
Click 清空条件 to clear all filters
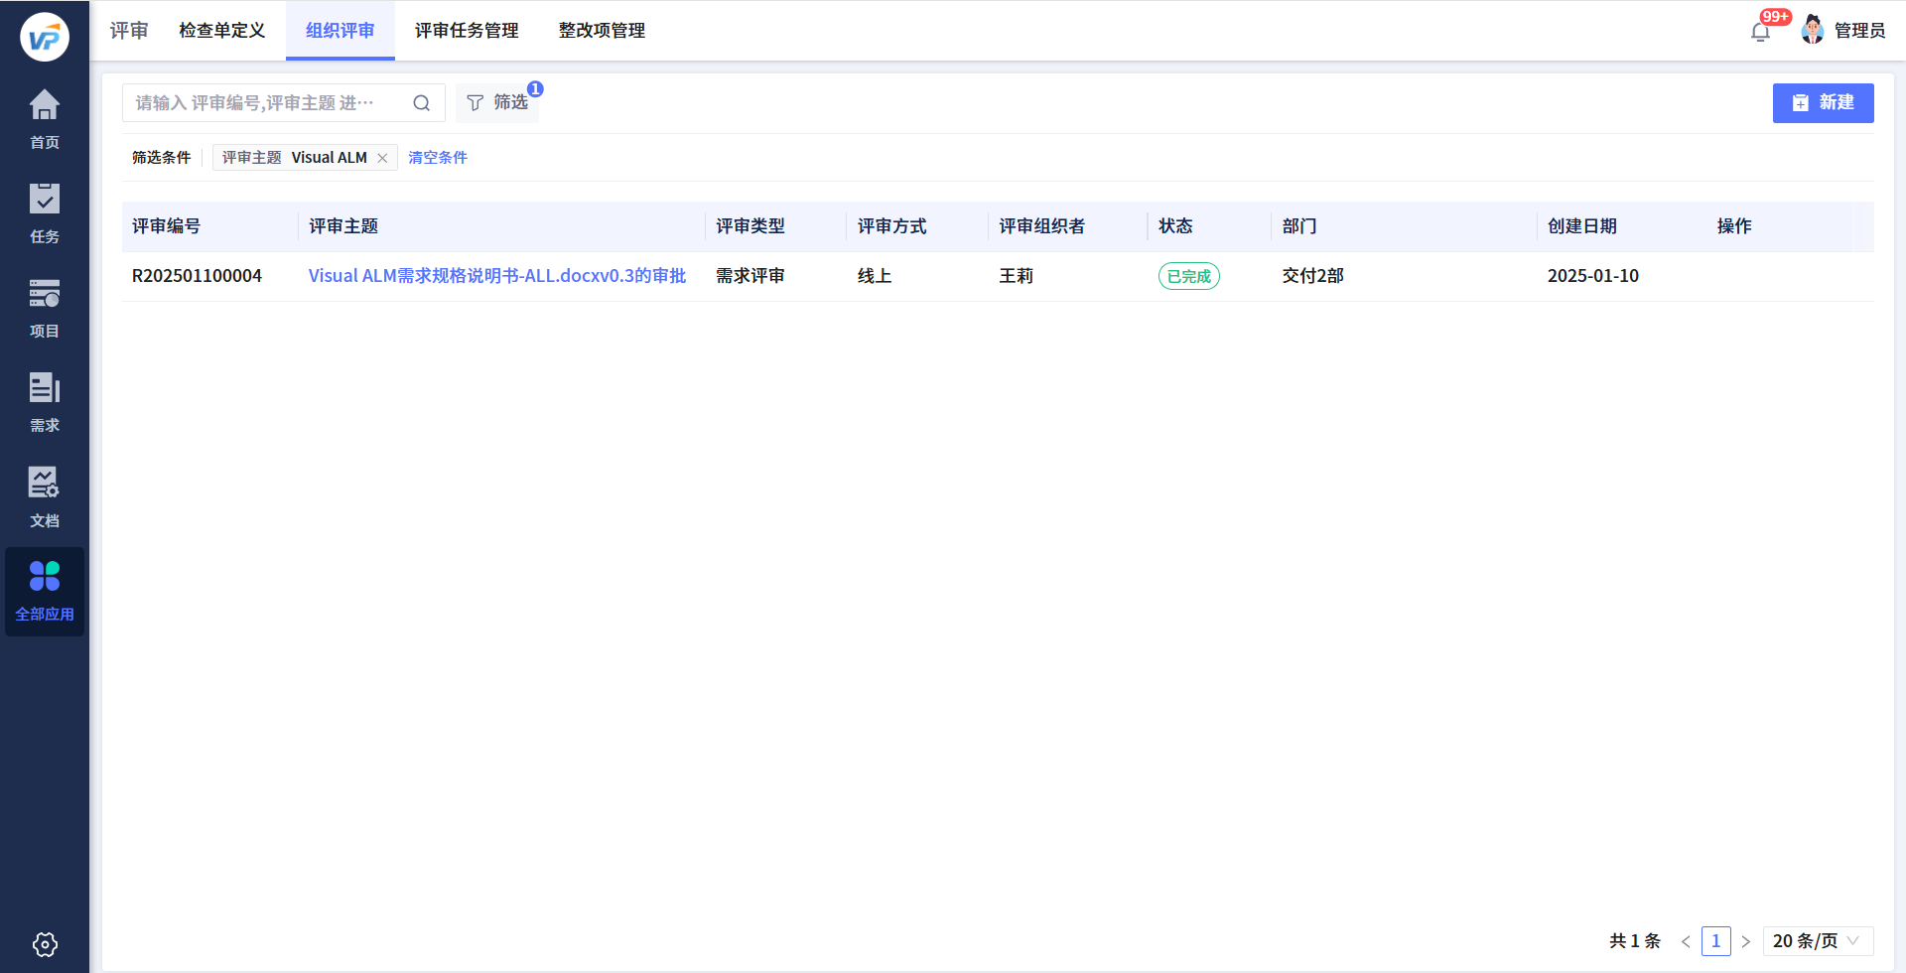(x=437, y=157)
